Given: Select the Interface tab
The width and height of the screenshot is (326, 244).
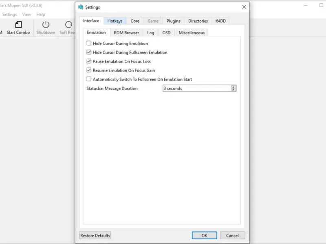Looking at the screenshot, I should pos(91,21).
